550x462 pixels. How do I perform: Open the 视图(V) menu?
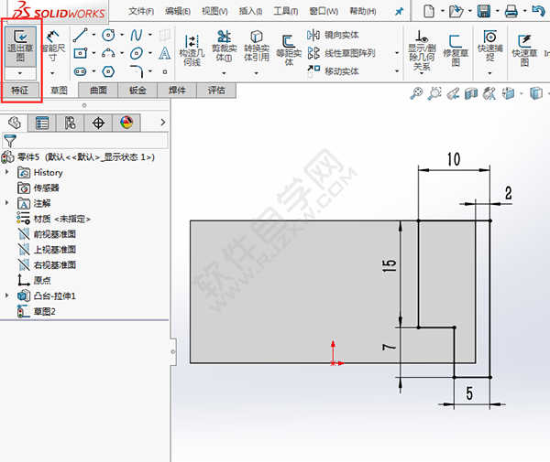[214, 11]
